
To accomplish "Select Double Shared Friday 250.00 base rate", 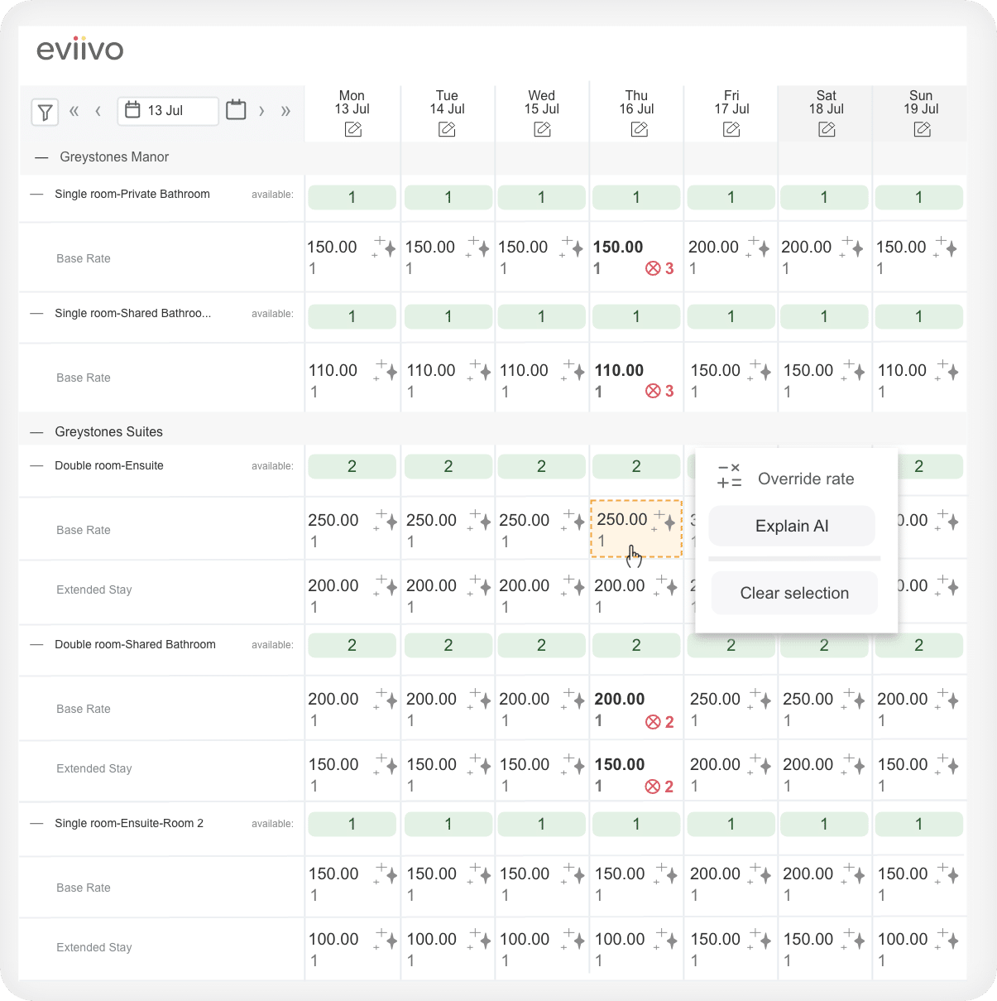I will click(x=715, y=699).
